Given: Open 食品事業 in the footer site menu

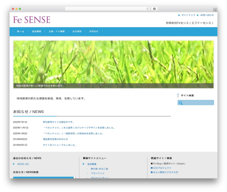Looking at the screenshot, I should [92, 164].
